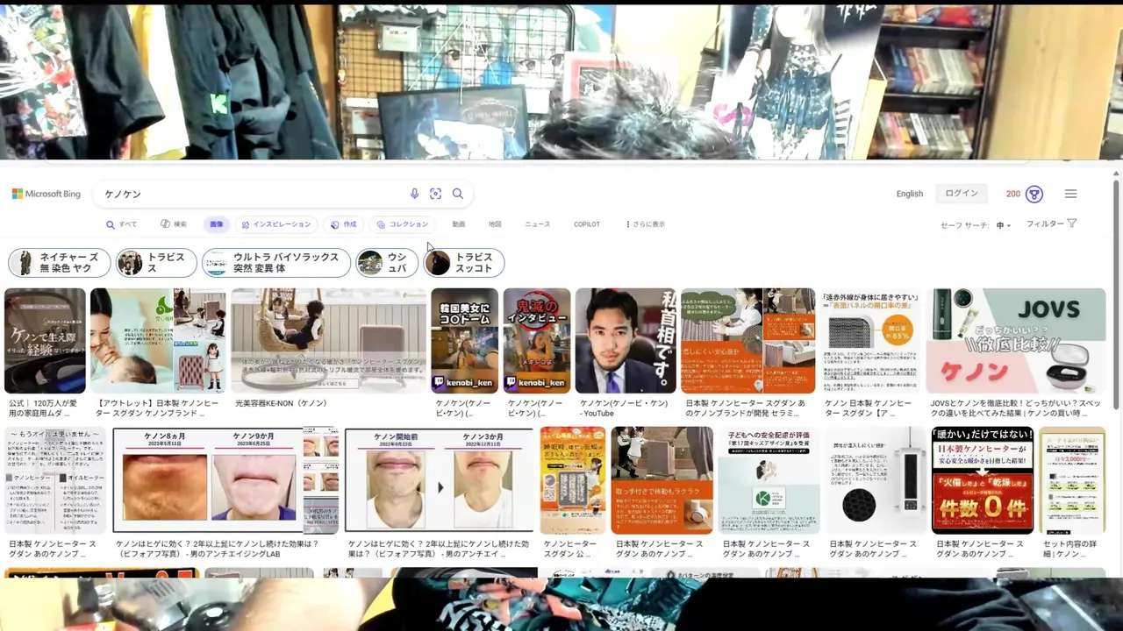Open the もうオイルは使いません text thumbnail
This screenshot has height=631, width=1123.
[55, 480]
